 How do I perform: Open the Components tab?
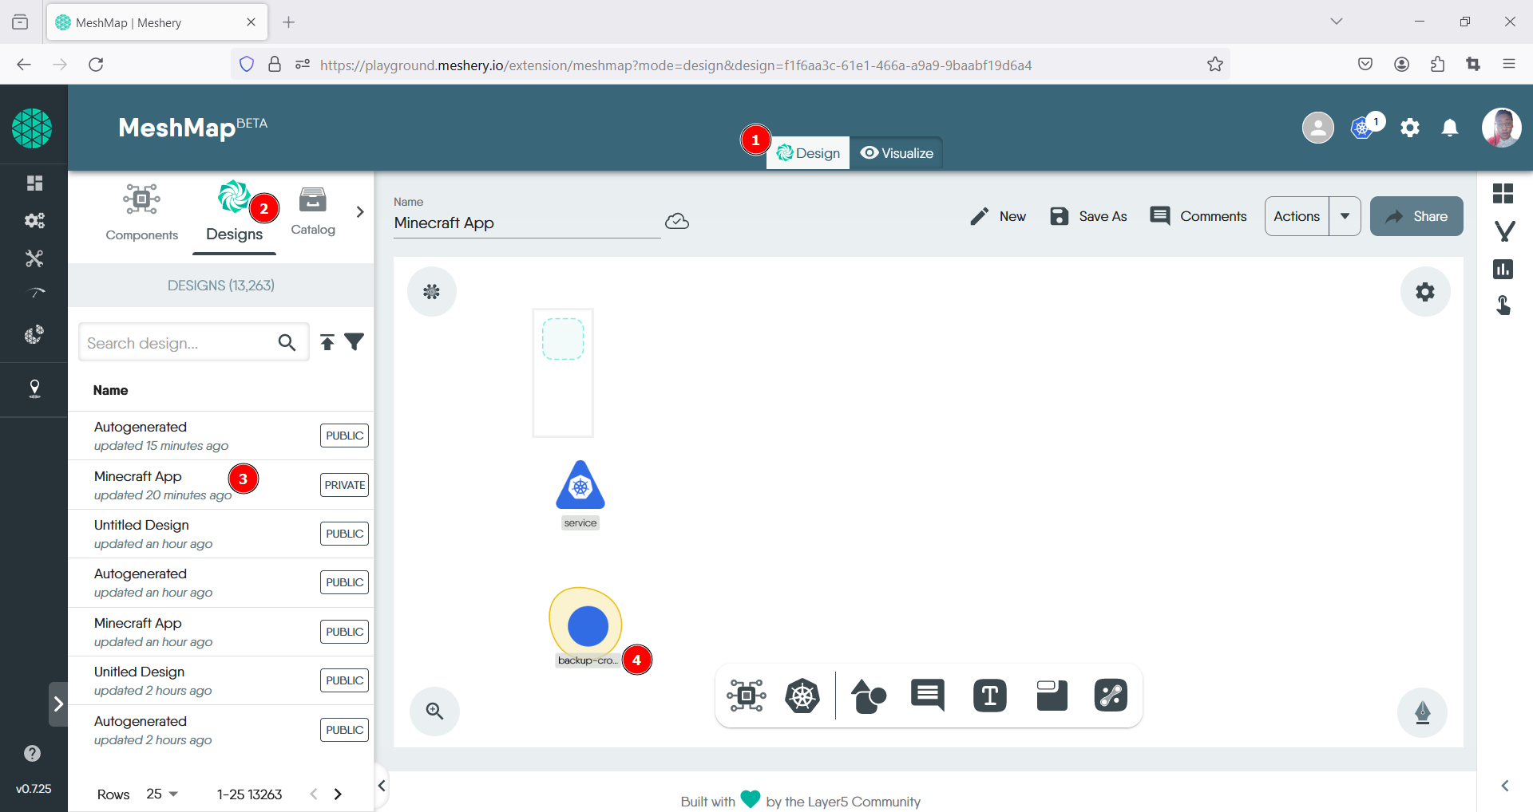[x=142, y=213]
